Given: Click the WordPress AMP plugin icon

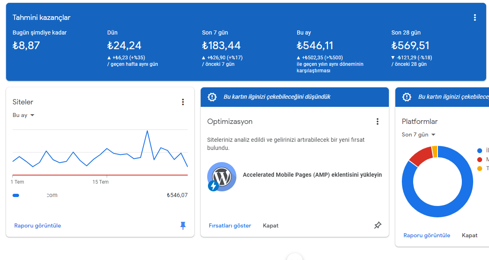Looking at the screenshot, I should (221, 177).
